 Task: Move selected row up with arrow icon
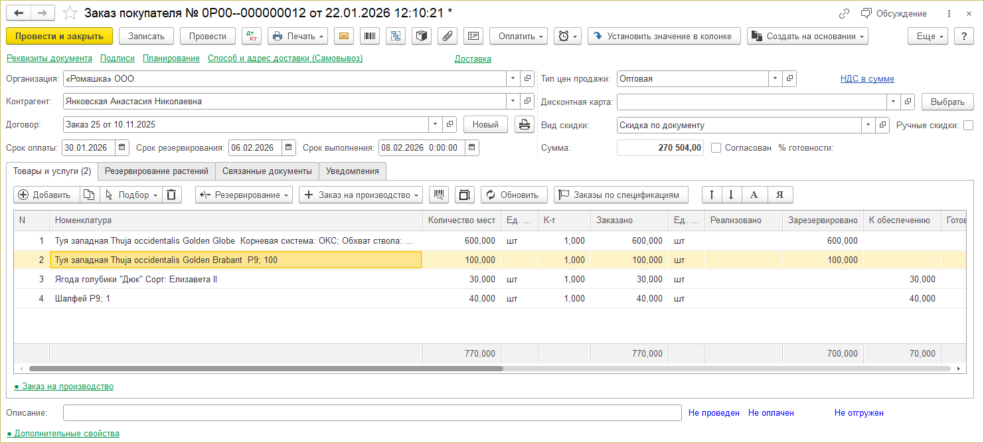712,195
